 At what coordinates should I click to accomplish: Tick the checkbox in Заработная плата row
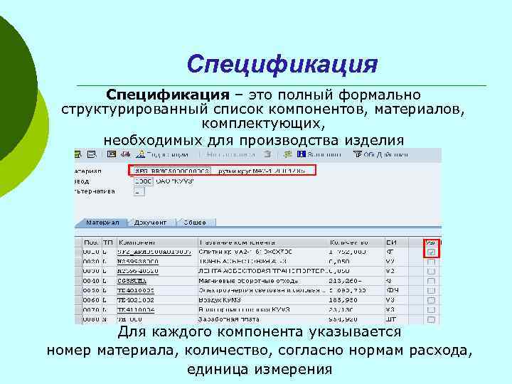[x=432, y=319]
